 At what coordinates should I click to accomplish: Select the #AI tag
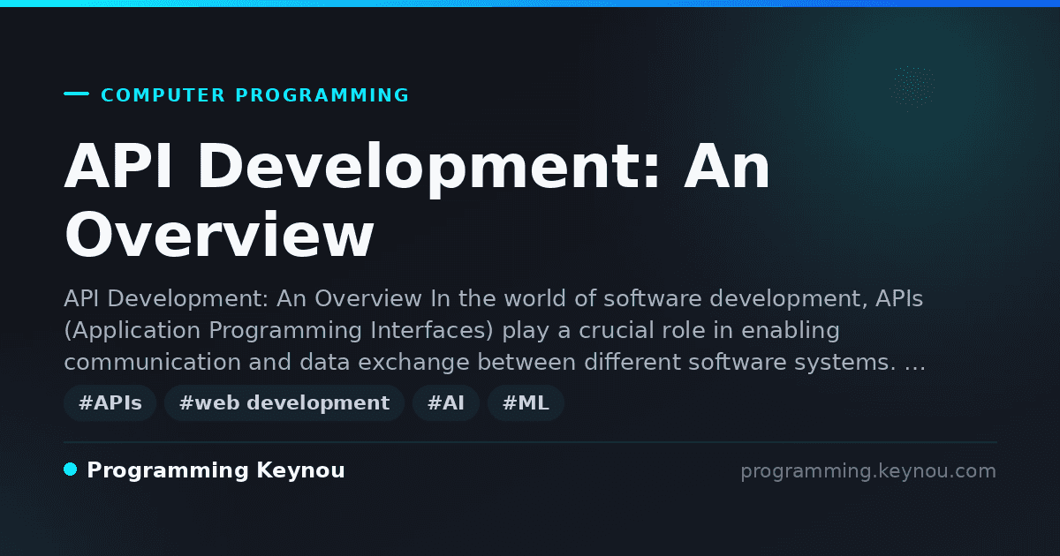click(446, 403)
